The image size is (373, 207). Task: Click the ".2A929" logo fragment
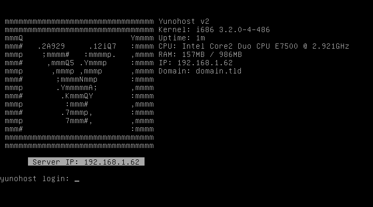coord(51,46)
